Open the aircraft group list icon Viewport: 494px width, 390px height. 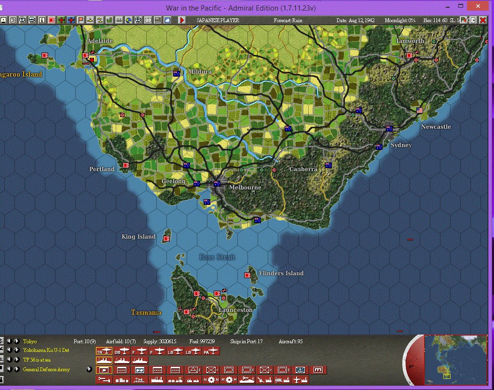22,20
